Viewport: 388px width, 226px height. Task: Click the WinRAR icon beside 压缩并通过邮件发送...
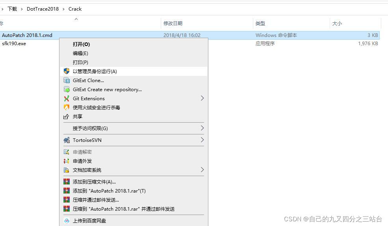(66, 200)
